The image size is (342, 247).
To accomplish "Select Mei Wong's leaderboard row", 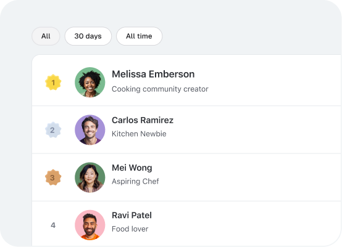I will (186, 177).
